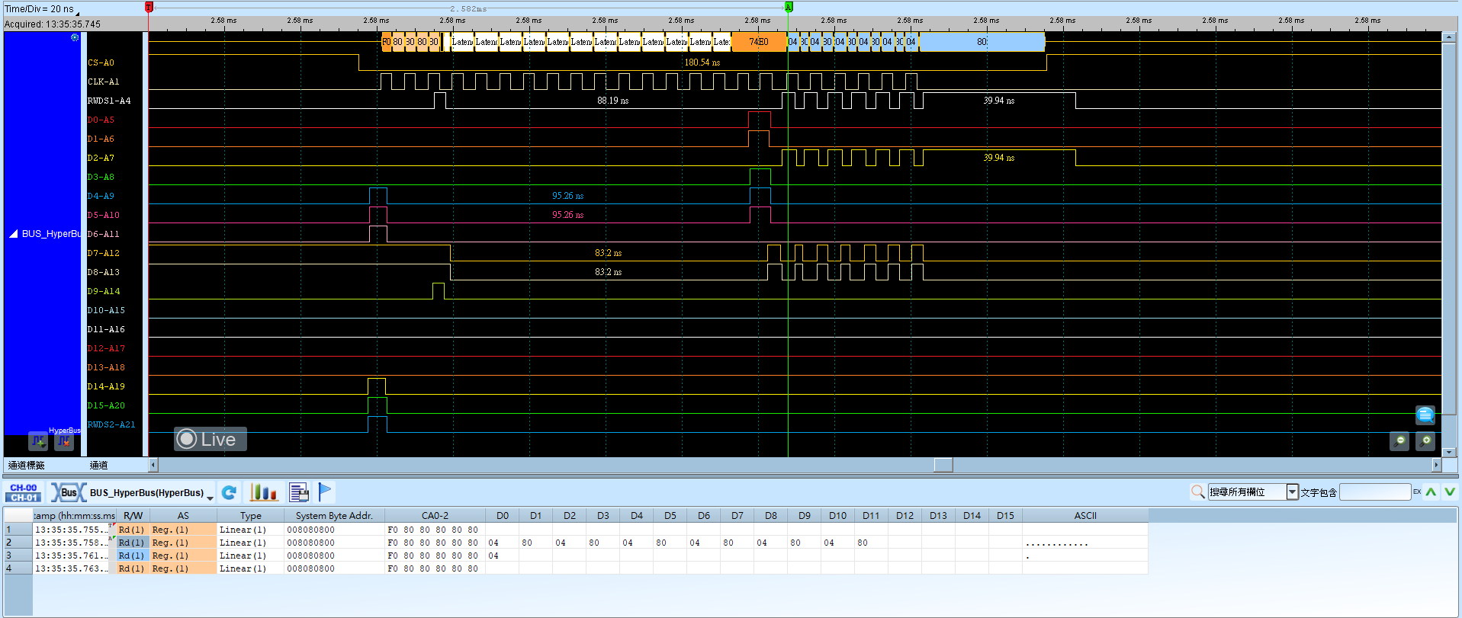Click the rising-edge icon below HyperBus label
This screenshot has width=1462, height=618.
(38, 441)
